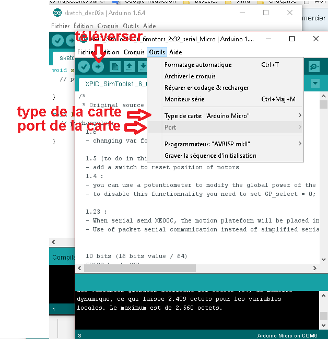328x339 pixels.
Task: Select Formatage automatique menu entry
Action: (225, 65)
